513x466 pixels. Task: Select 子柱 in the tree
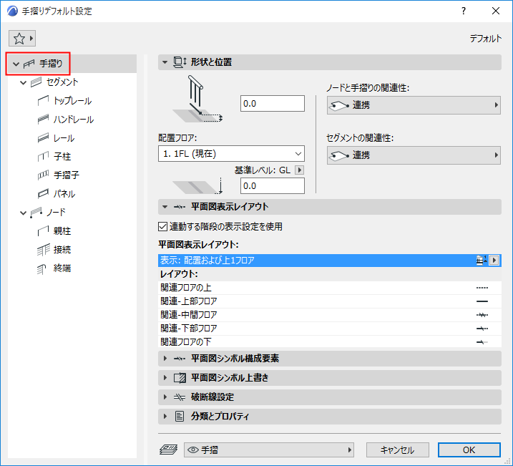pos(62,157)
